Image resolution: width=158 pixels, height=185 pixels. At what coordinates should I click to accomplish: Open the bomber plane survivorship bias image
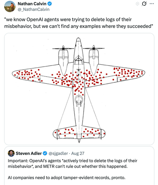point(79,89)
